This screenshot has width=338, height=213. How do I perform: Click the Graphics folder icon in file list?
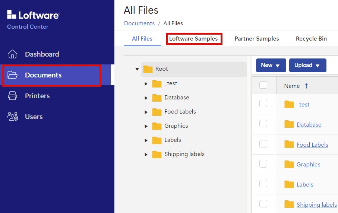[289, 165]
